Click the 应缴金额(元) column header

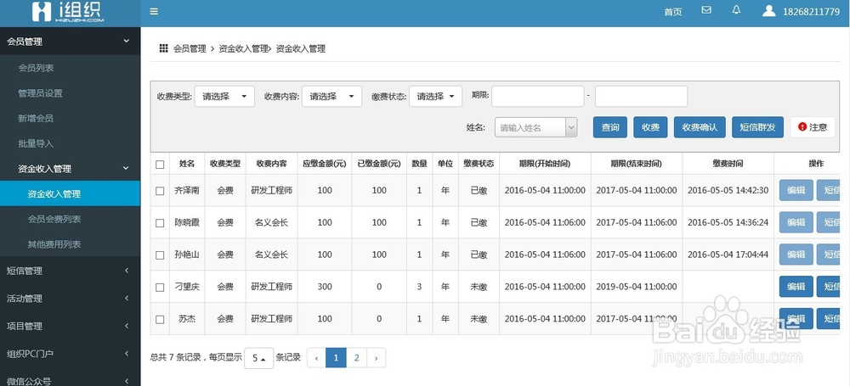tap(325, 164)
